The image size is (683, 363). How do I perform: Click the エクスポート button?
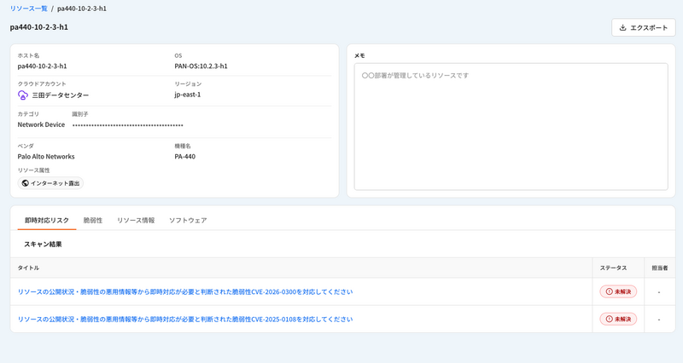click(x=644, y=27)
